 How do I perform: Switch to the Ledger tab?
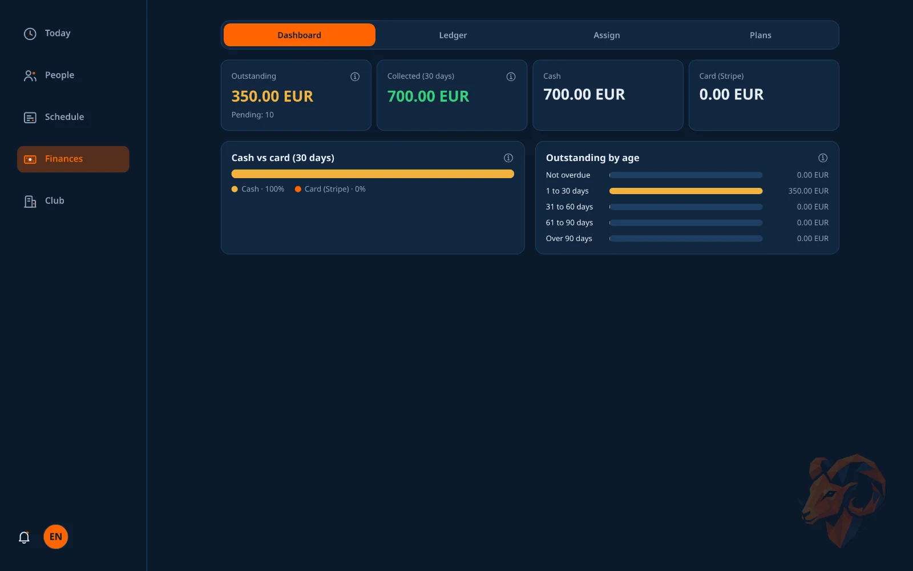click(453, 35)
